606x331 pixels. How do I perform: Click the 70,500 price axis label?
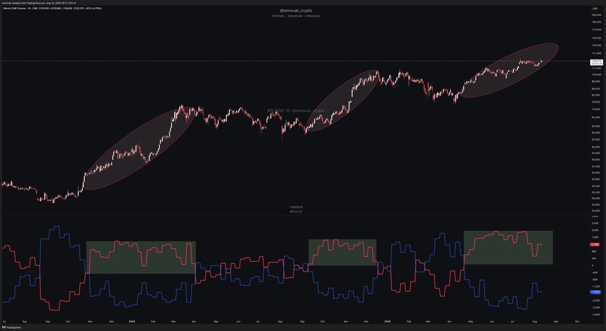tap(596, 109)
